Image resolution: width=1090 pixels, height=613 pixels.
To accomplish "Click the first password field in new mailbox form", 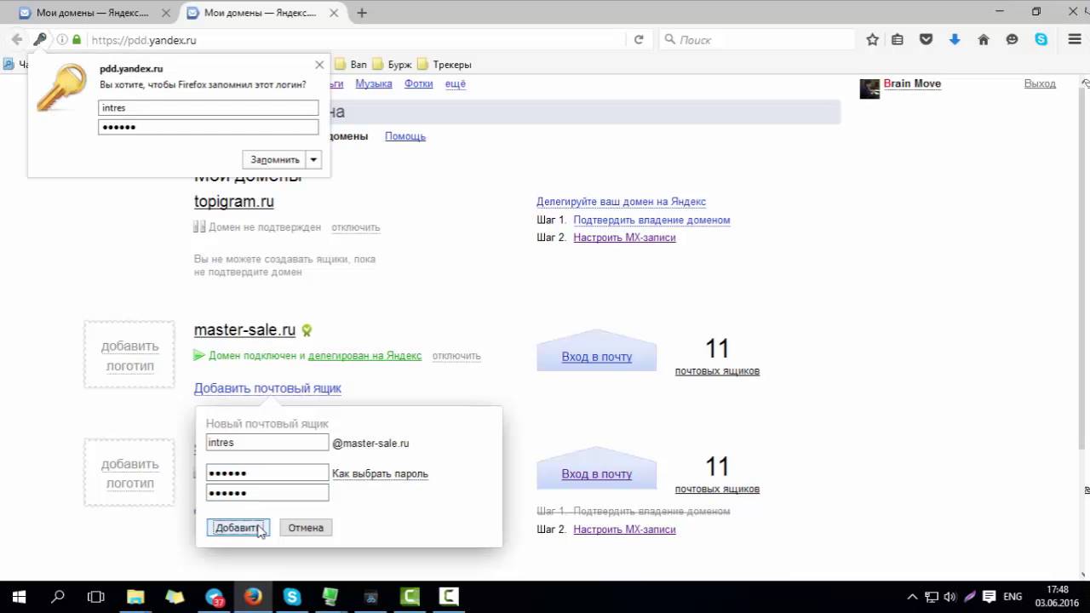I will [267, 473].
